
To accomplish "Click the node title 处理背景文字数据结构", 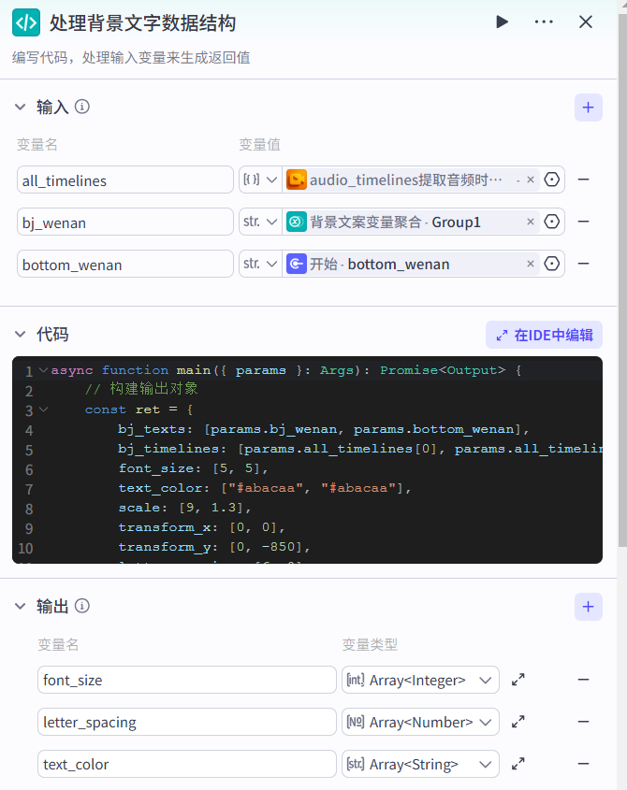I will 143,23.
